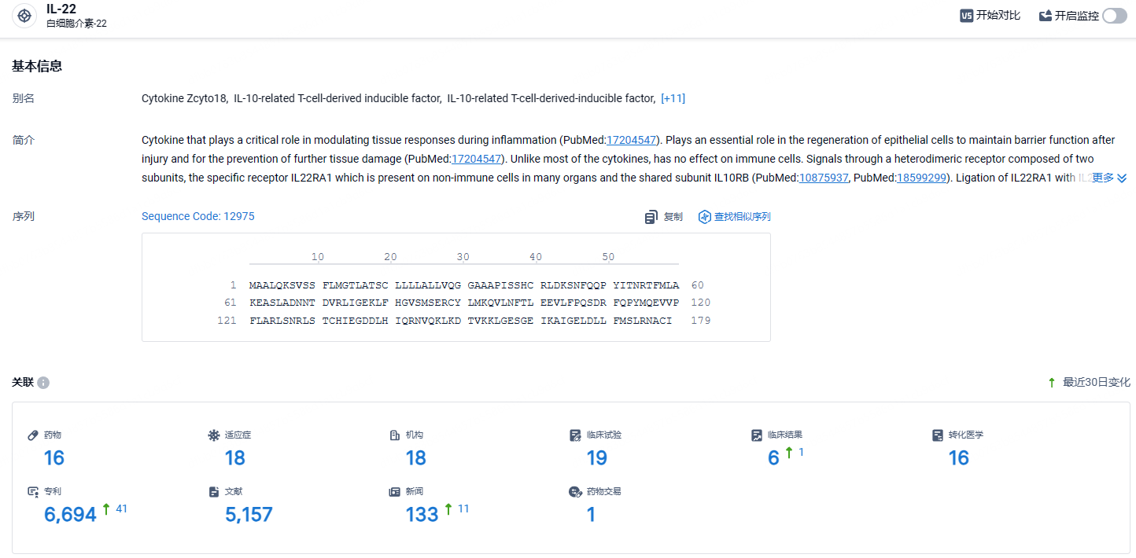Screen dimensions: 1136x558
Task: Open PubMed link 18599299
Action: [x=921, y=178]
